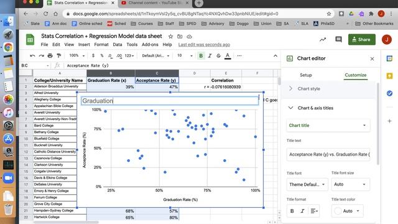The height and width of the screenshot is (224, 398).
Task: Apply percent format icon
Action: pos(102,55)
